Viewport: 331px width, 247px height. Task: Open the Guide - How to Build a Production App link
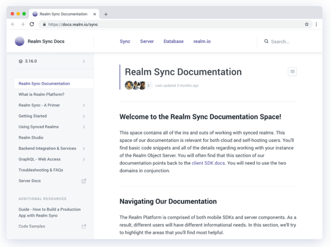(50, 212)
